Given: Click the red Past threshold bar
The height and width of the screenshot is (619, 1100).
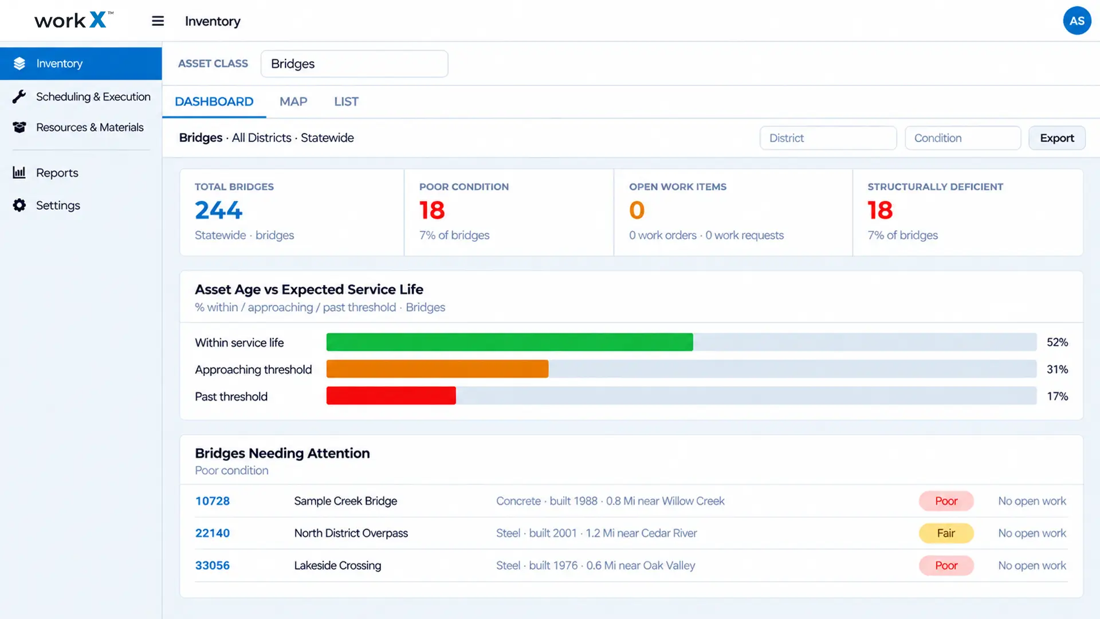Looking at the screenshot, I should pyautogui.click(x=391, y=396).
